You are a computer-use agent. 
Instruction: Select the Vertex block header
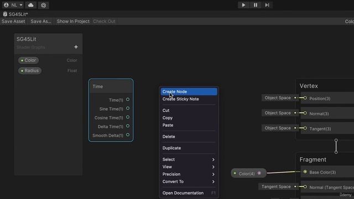(x=309, y=86)
